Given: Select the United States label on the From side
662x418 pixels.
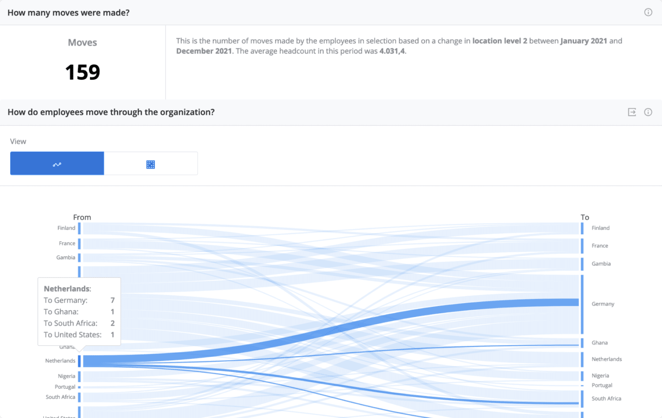Looking at the screenshot, I should [x=59, y=416].
